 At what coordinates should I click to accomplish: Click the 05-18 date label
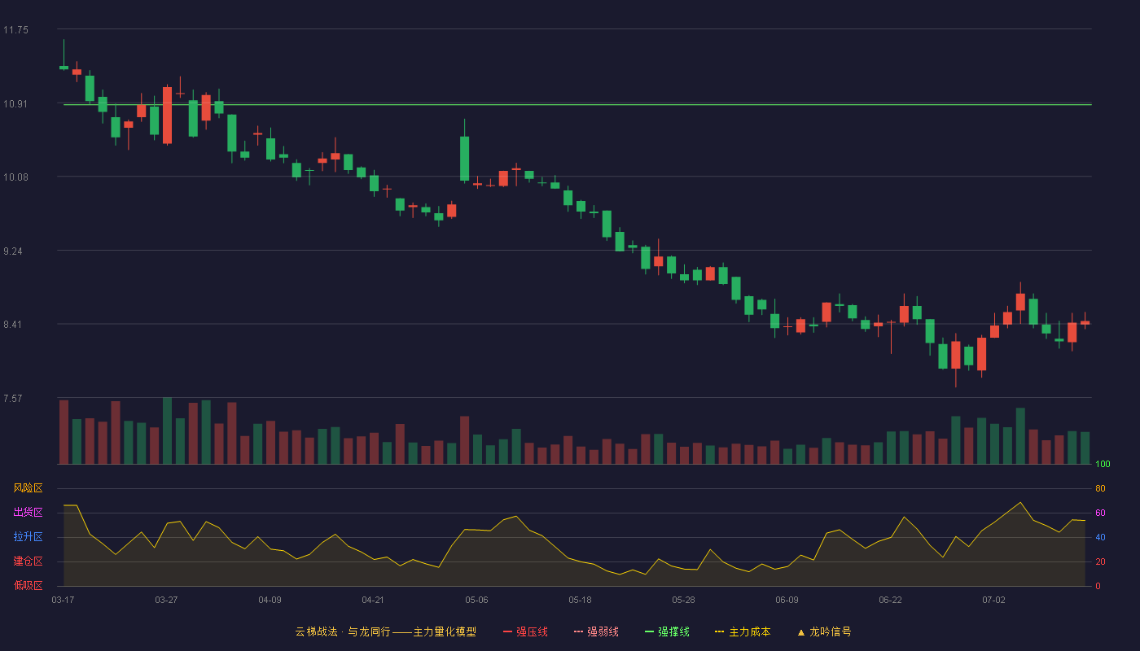tap(580, 600)
